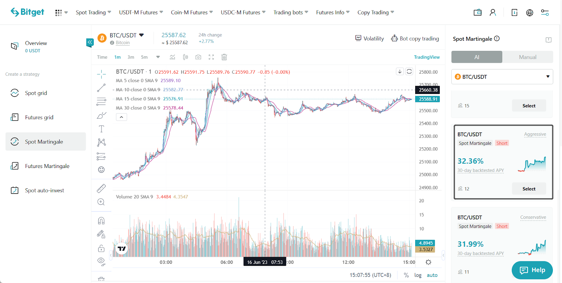The height and width of the screenshot is (283, 562).
Task: Select the ruler measure tool
Action: [x=101, y=189]
